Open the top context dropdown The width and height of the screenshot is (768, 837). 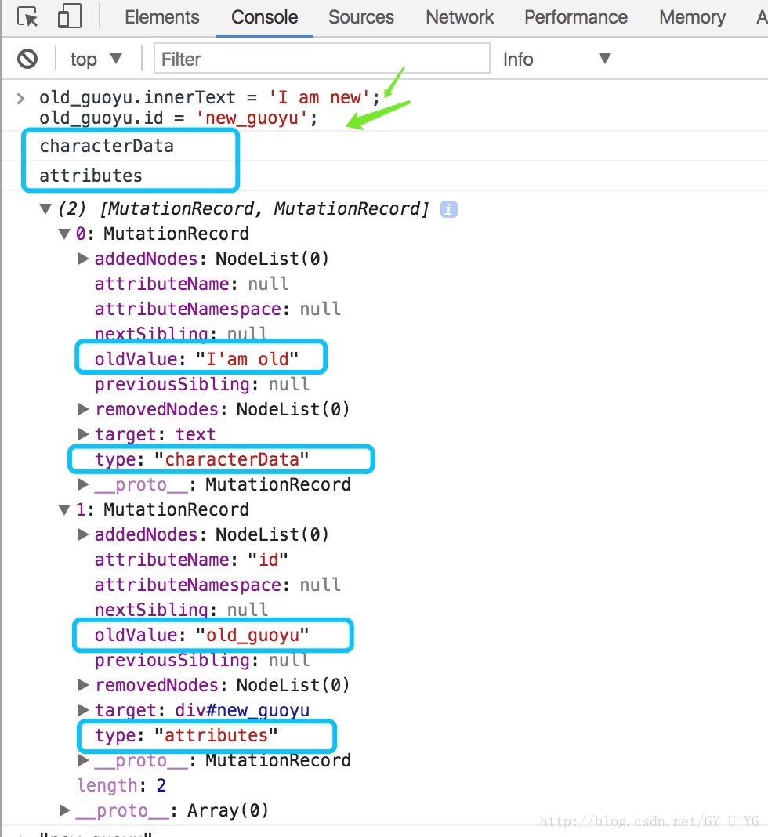96,59
